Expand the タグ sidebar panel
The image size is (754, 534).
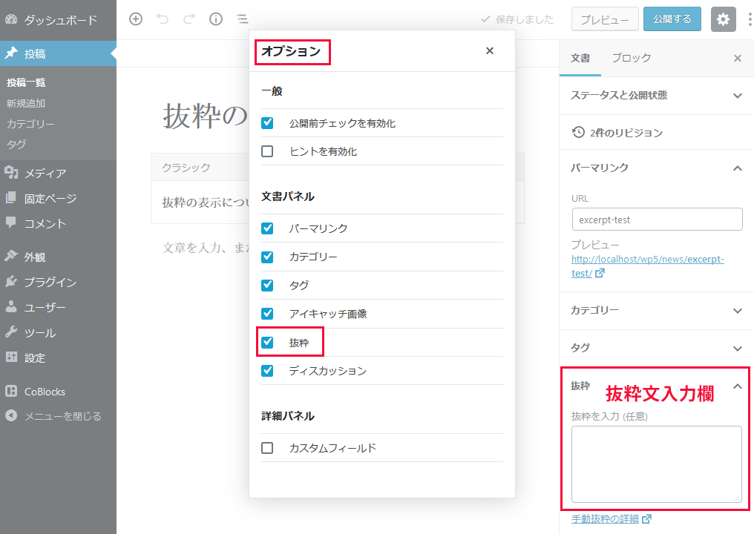pyautogui.click(x=656, y=348)
